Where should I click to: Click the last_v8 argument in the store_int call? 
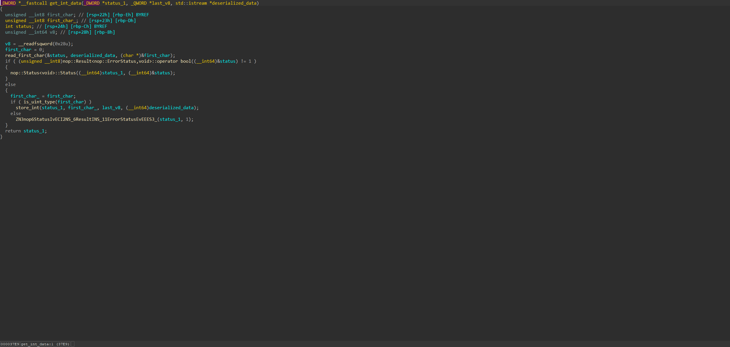click(x=111, y=108)
